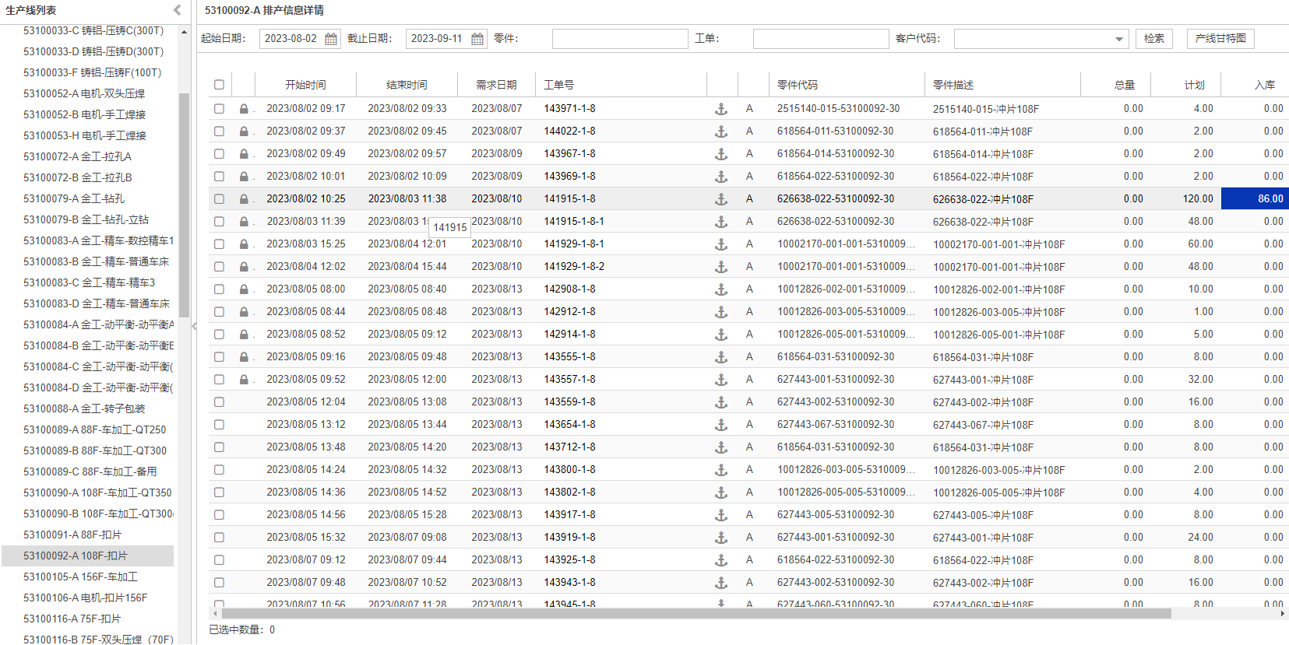Click lock icon for work order 141915-1-8
This screenshot has height=645, width=1289.
point(244,199)
